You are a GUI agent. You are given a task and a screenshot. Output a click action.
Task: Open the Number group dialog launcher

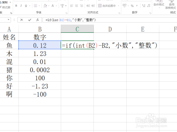click(x=150, y=13)
